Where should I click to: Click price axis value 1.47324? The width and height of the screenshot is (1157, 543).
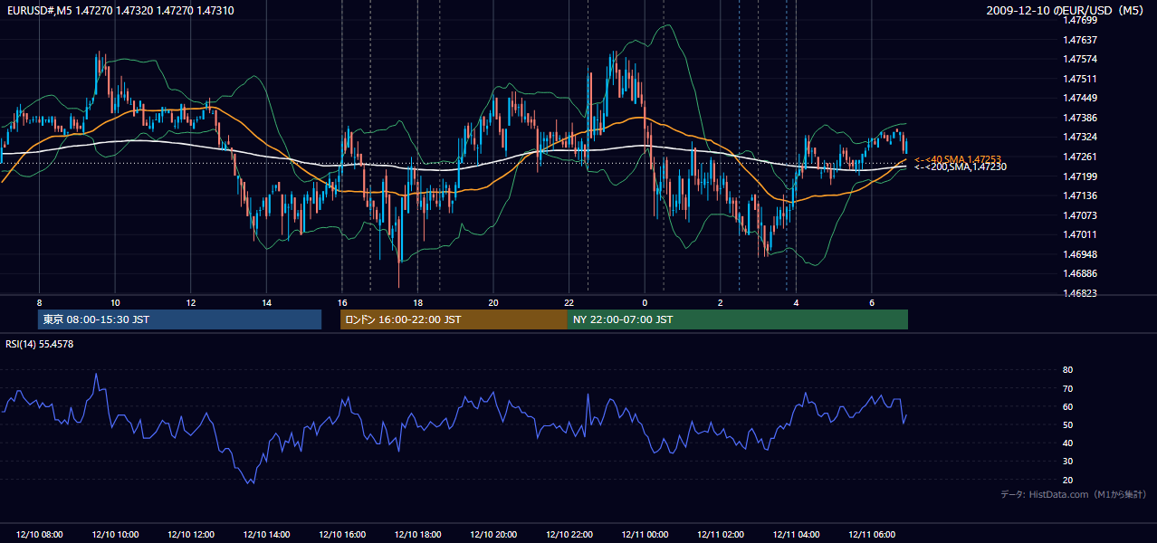[1080, 138]
